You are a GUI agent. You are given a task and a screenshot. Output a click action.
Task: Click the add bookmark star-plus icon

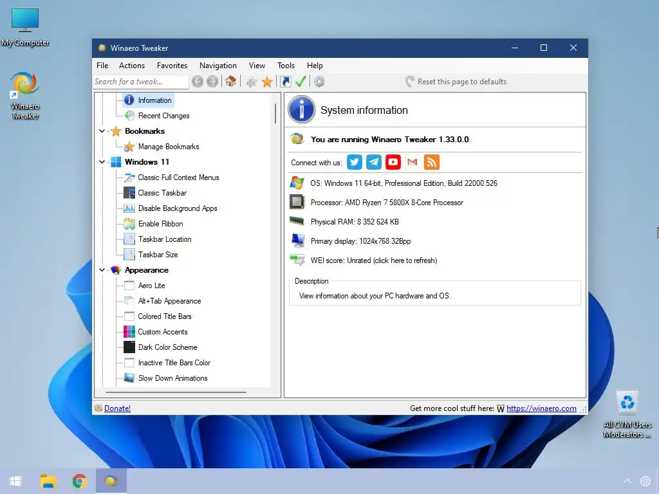[x=252, y=82]
